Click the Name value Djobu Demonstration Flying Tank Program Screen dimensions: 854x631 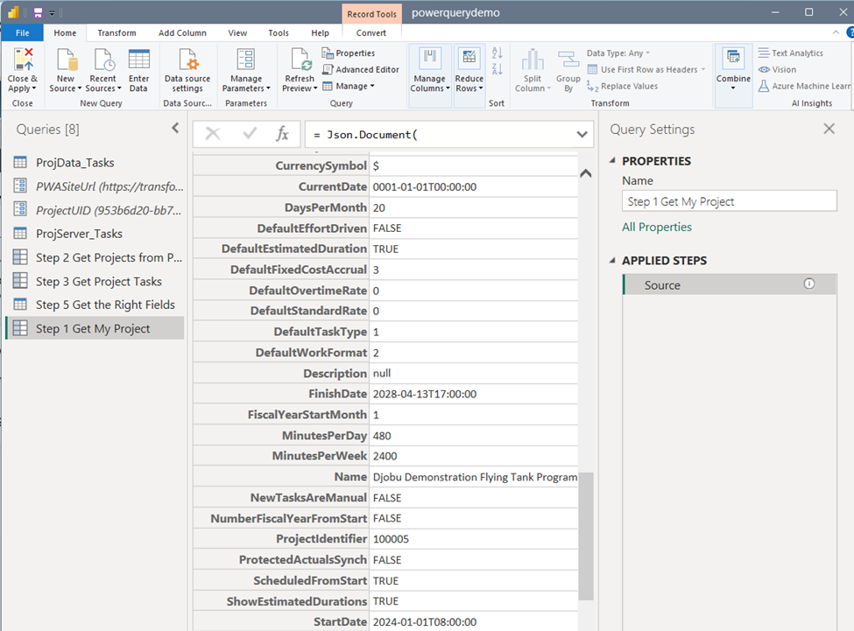[x=475, y=477]
